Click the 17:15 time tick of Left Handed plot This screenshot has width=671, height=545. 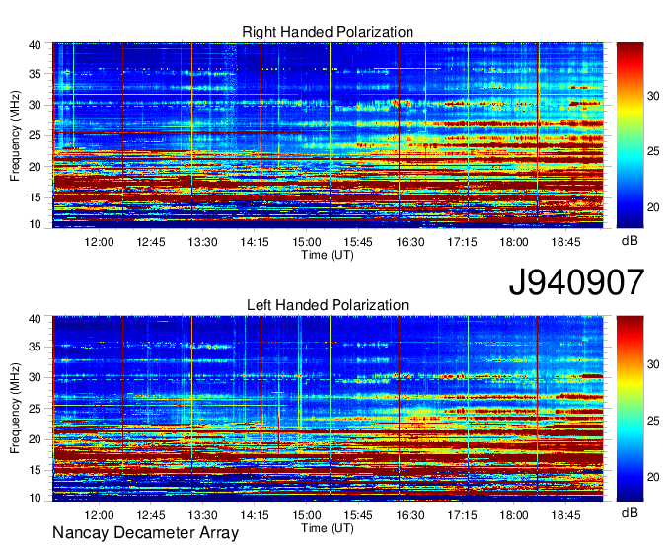pyautogui.click(x=462, y=515)
